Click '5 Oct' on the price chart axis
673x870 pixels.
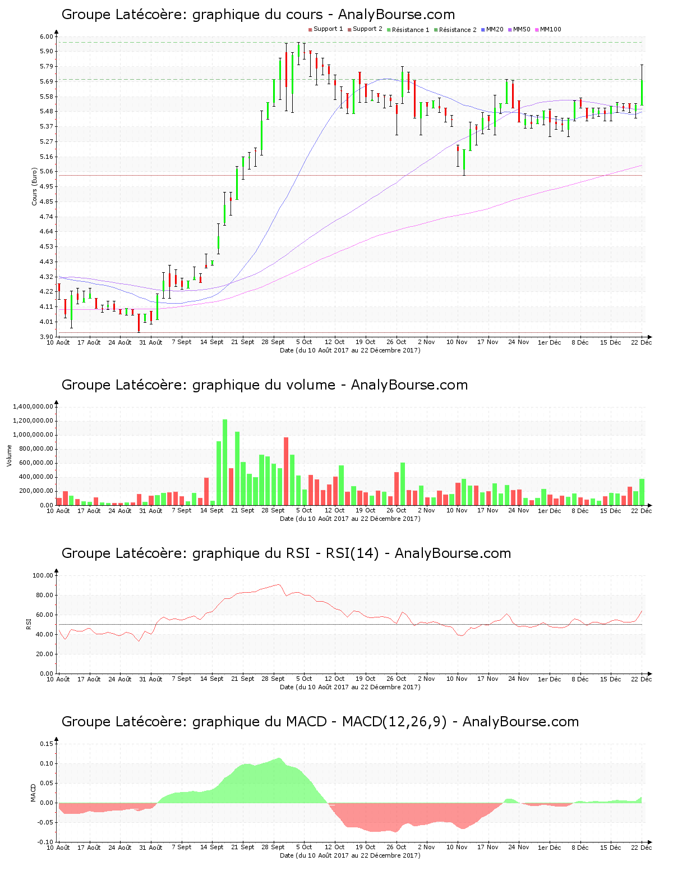[304, 342]
